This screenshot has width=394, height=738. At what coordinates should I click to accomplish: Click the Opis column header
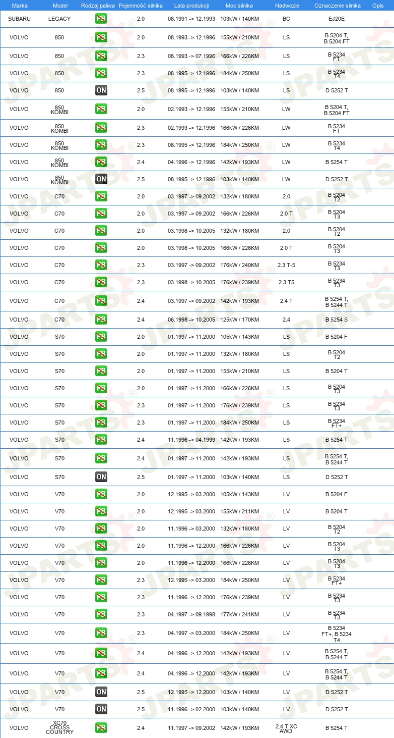(x=378, y=6)
